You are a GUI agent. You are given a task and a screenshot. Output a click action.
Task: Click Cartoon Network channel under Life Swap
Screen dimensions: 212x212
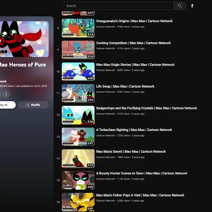[106, 92]
